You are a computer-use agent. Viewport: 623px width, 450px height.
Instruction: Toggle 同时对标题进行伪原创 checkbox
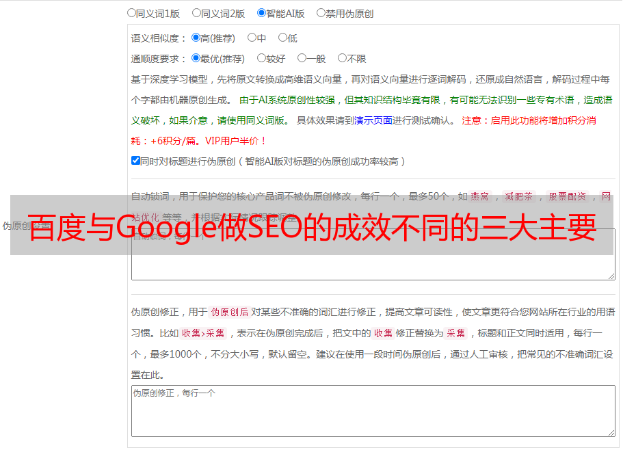click(x=135, y=161)
